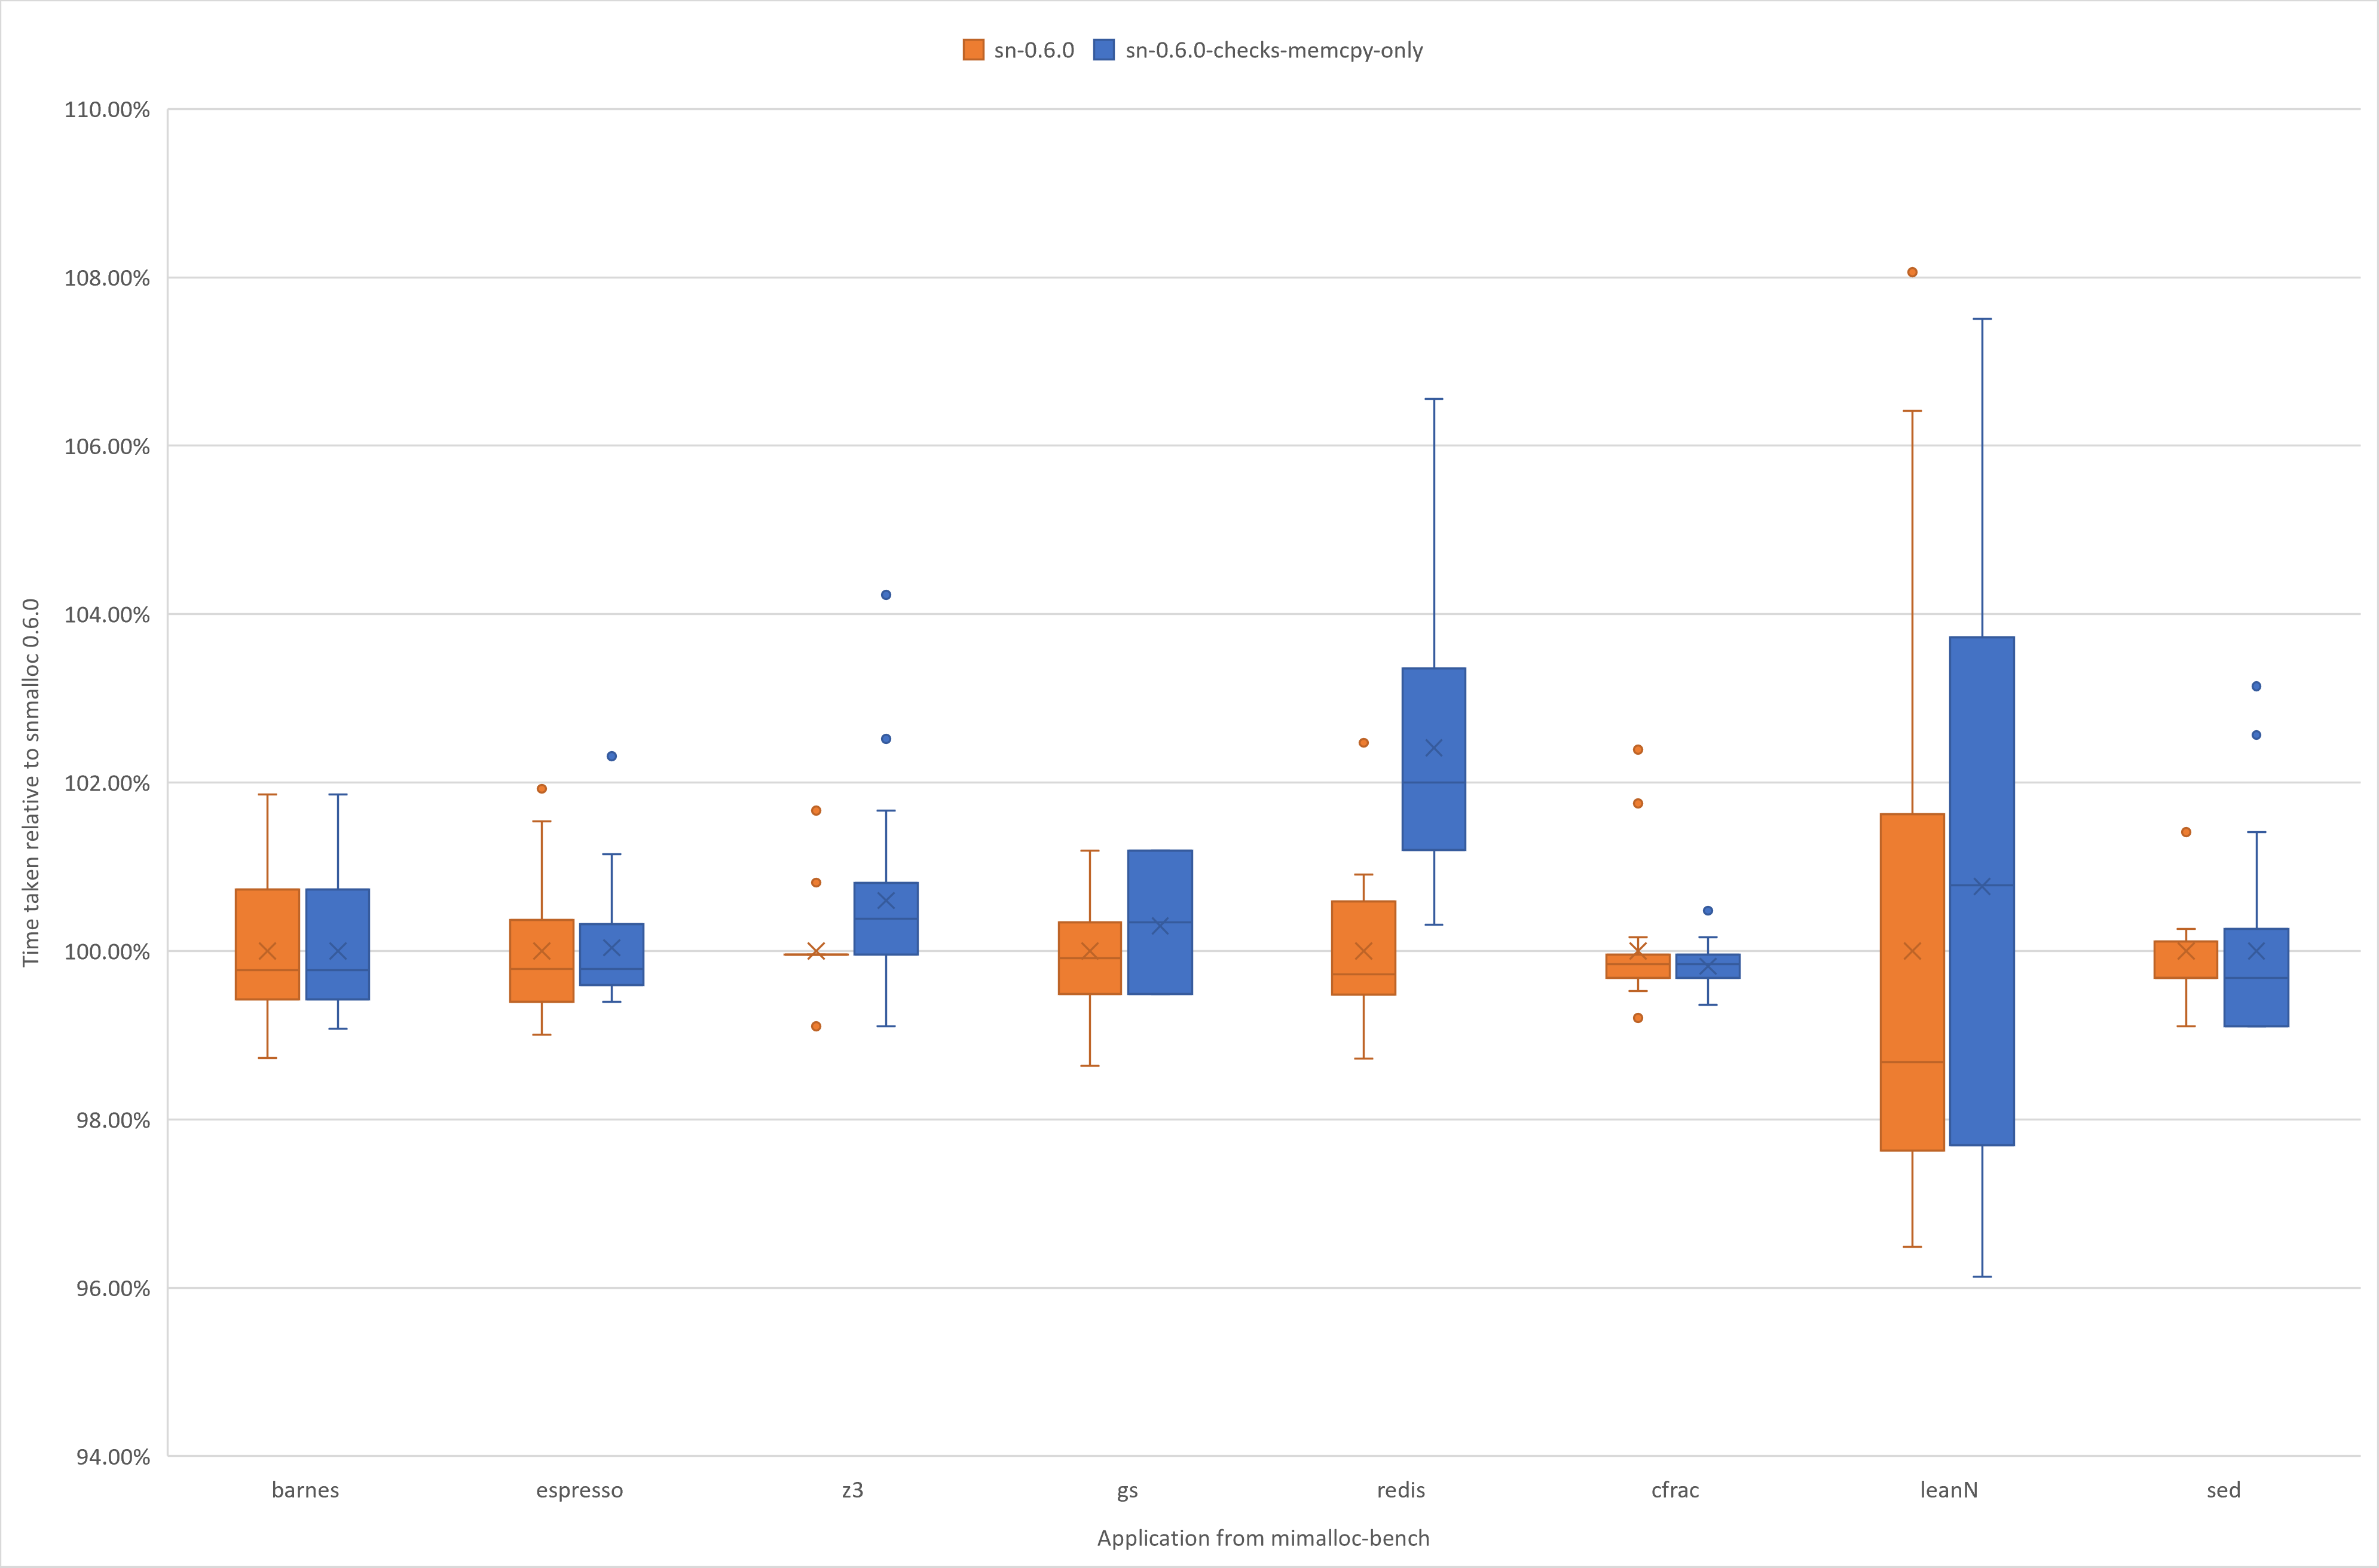2379x1568 pixels.
Task: Select the sed category label
Action: [x=2223, y=1490]
